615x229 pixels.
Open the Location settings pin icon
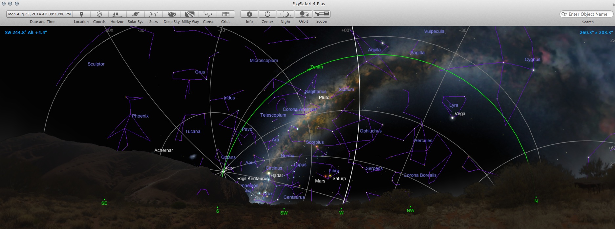pos(81,14)
